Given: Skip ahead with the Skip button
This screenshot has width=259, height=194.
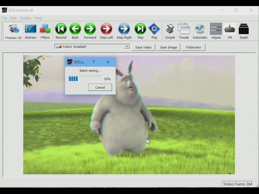Looking at the screenshot, I should 140,31.
